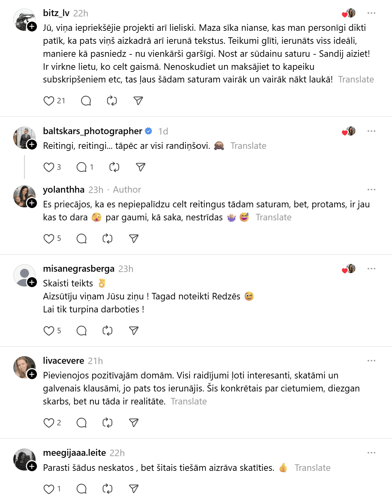The image size is (392, 503).
Task: Open more options for baltskars_photographer comment
Action: coord(371,131)
